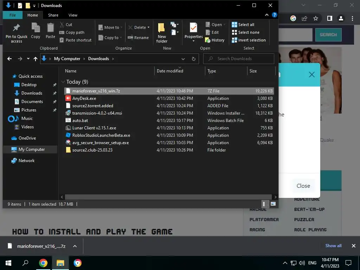The width and height of the screenshot is (360, 270).
Task: Click horizontal scrollbar in file list
Action: click(x=168, y=197)
